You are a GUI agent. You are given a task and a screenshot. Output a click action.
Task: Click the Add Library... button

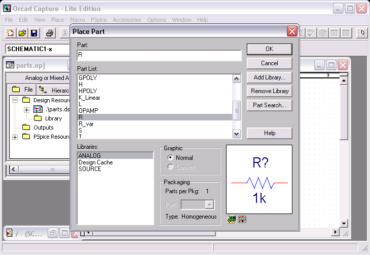coord(270,77)
